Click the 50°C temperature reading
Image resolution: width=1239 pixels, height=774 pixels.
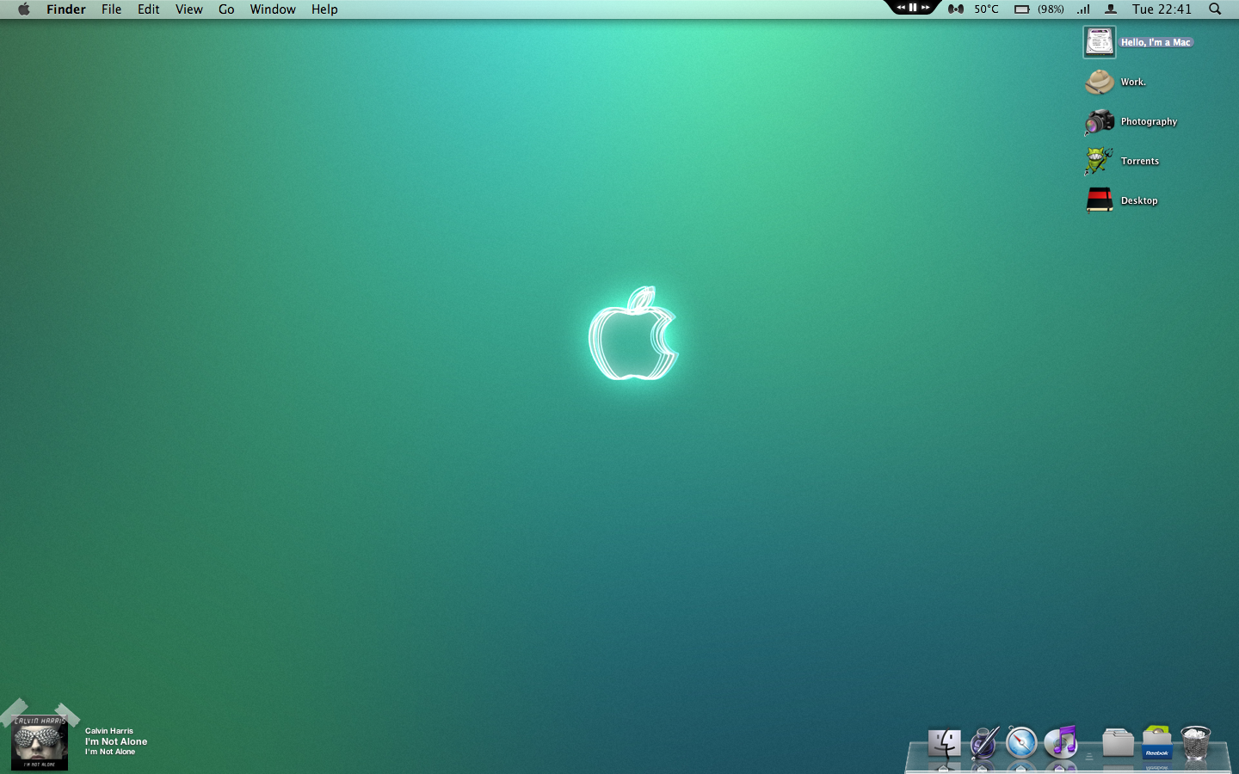pos(987,9)
